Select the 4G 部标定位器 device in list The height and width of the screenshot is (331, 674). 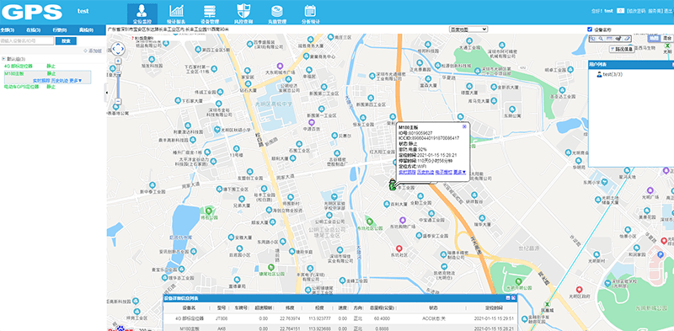[x=19, y=67]
